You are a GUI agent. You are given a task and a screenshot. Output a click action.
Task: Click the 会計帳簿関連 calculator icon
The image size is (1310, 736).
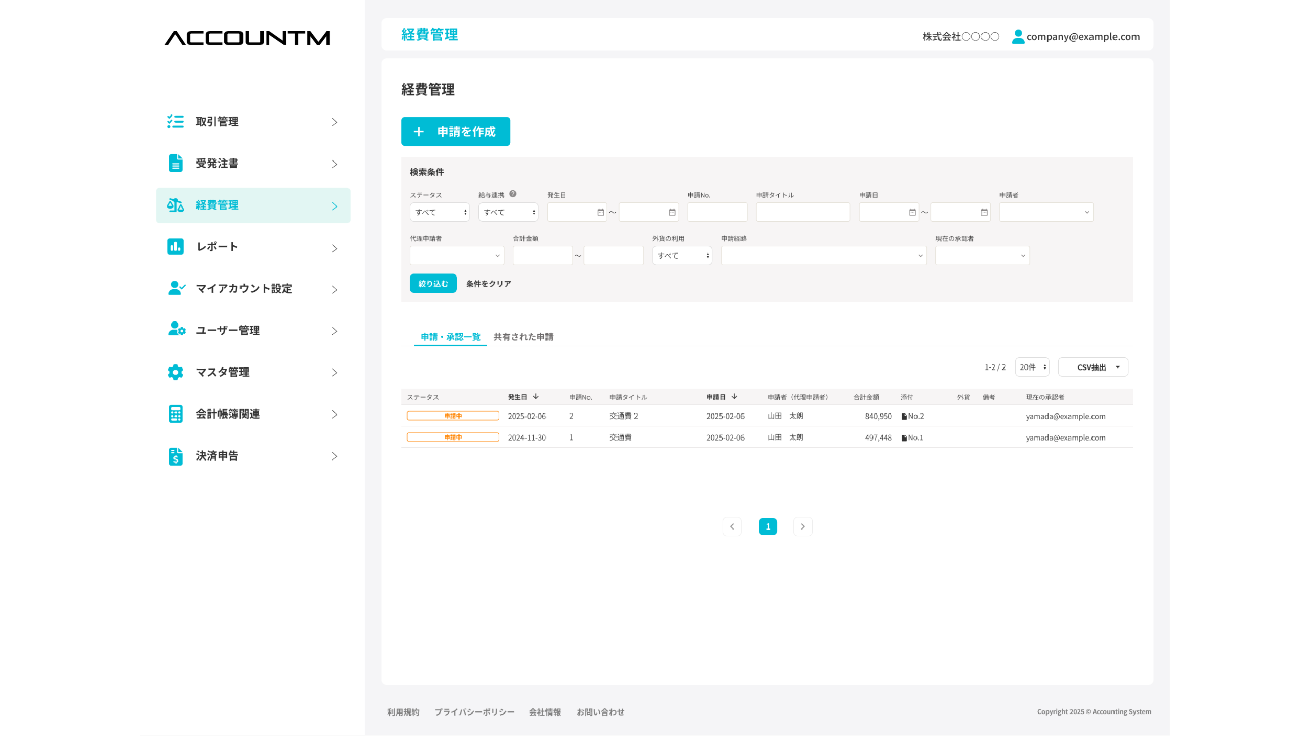[x=175, y=413]
